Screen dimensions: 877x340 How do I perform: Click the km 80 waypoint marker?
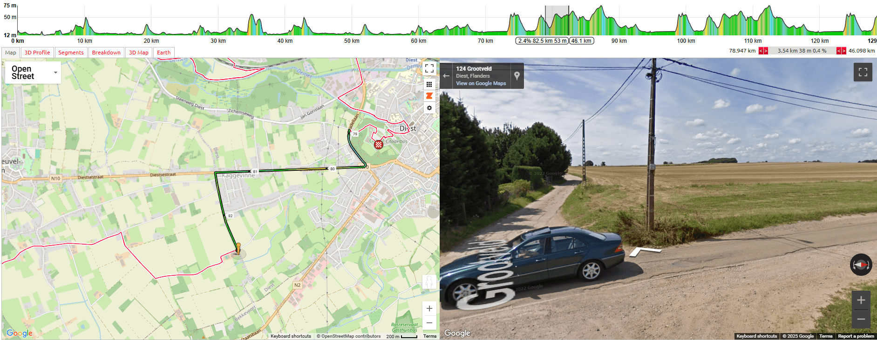333,169
